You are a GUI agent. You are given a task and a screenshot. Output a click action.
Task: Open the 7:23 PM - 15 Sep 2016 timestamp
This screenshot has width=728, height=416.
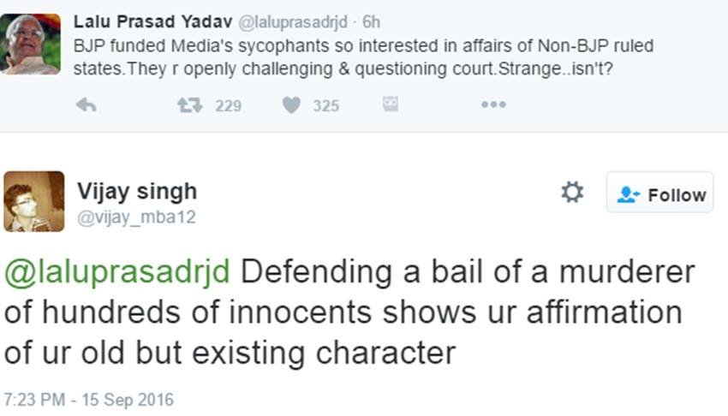click(88, 400)
